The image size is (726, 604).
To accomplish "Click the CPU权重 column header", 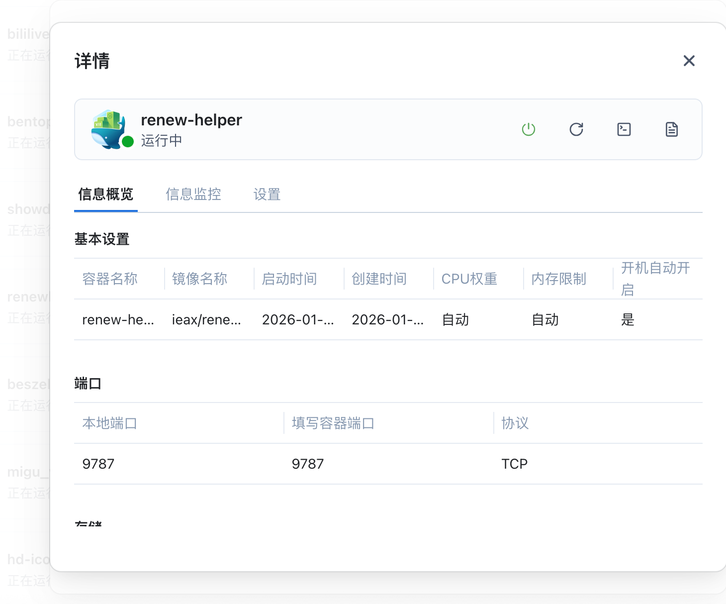I will [x=469, y=279].
